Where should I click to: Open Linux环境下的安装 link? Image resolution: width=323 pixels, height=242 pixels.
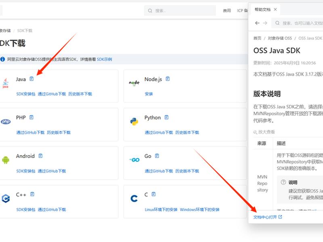[x=161, y=210]
